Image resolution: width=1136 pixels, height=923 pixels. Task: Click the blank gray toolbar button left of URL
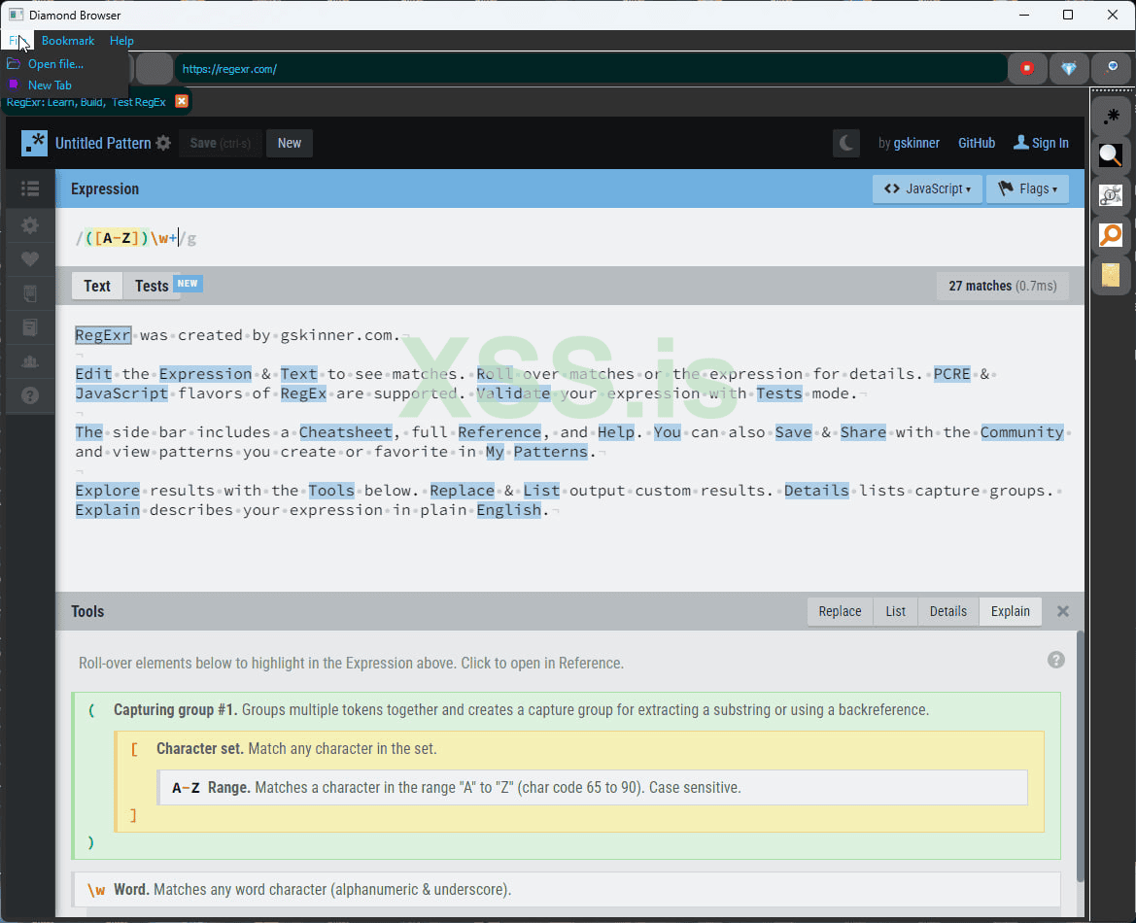[x=155, y=69]
